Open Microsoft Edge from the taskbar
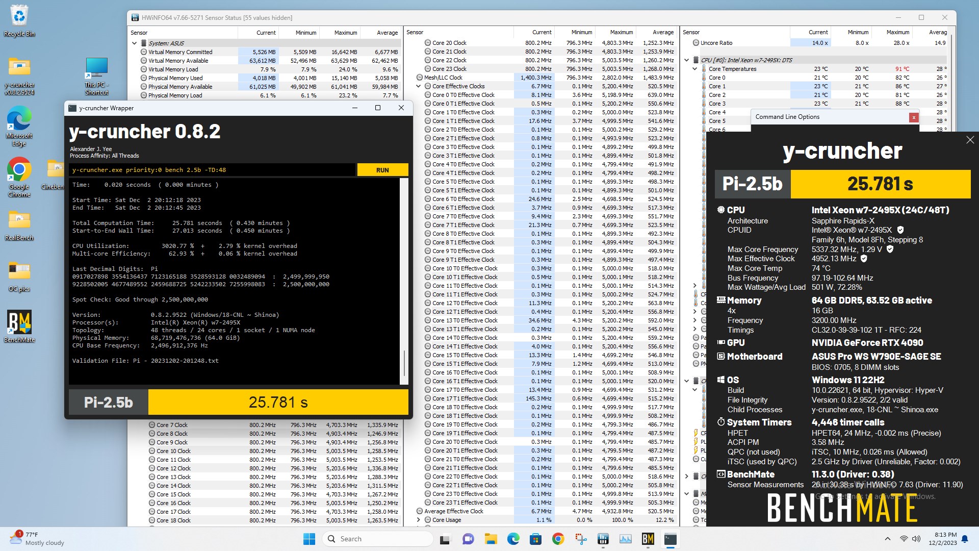The image size is (979, 551). [x=513, y=539]
